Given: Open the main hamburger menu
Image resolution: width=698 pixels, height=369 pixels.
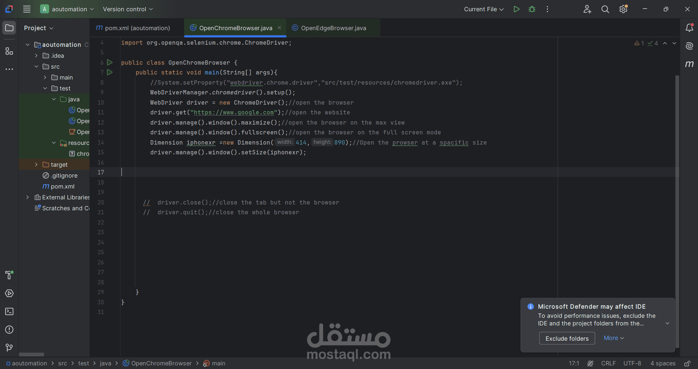Looking at the screenshot, I should [27, 9].
